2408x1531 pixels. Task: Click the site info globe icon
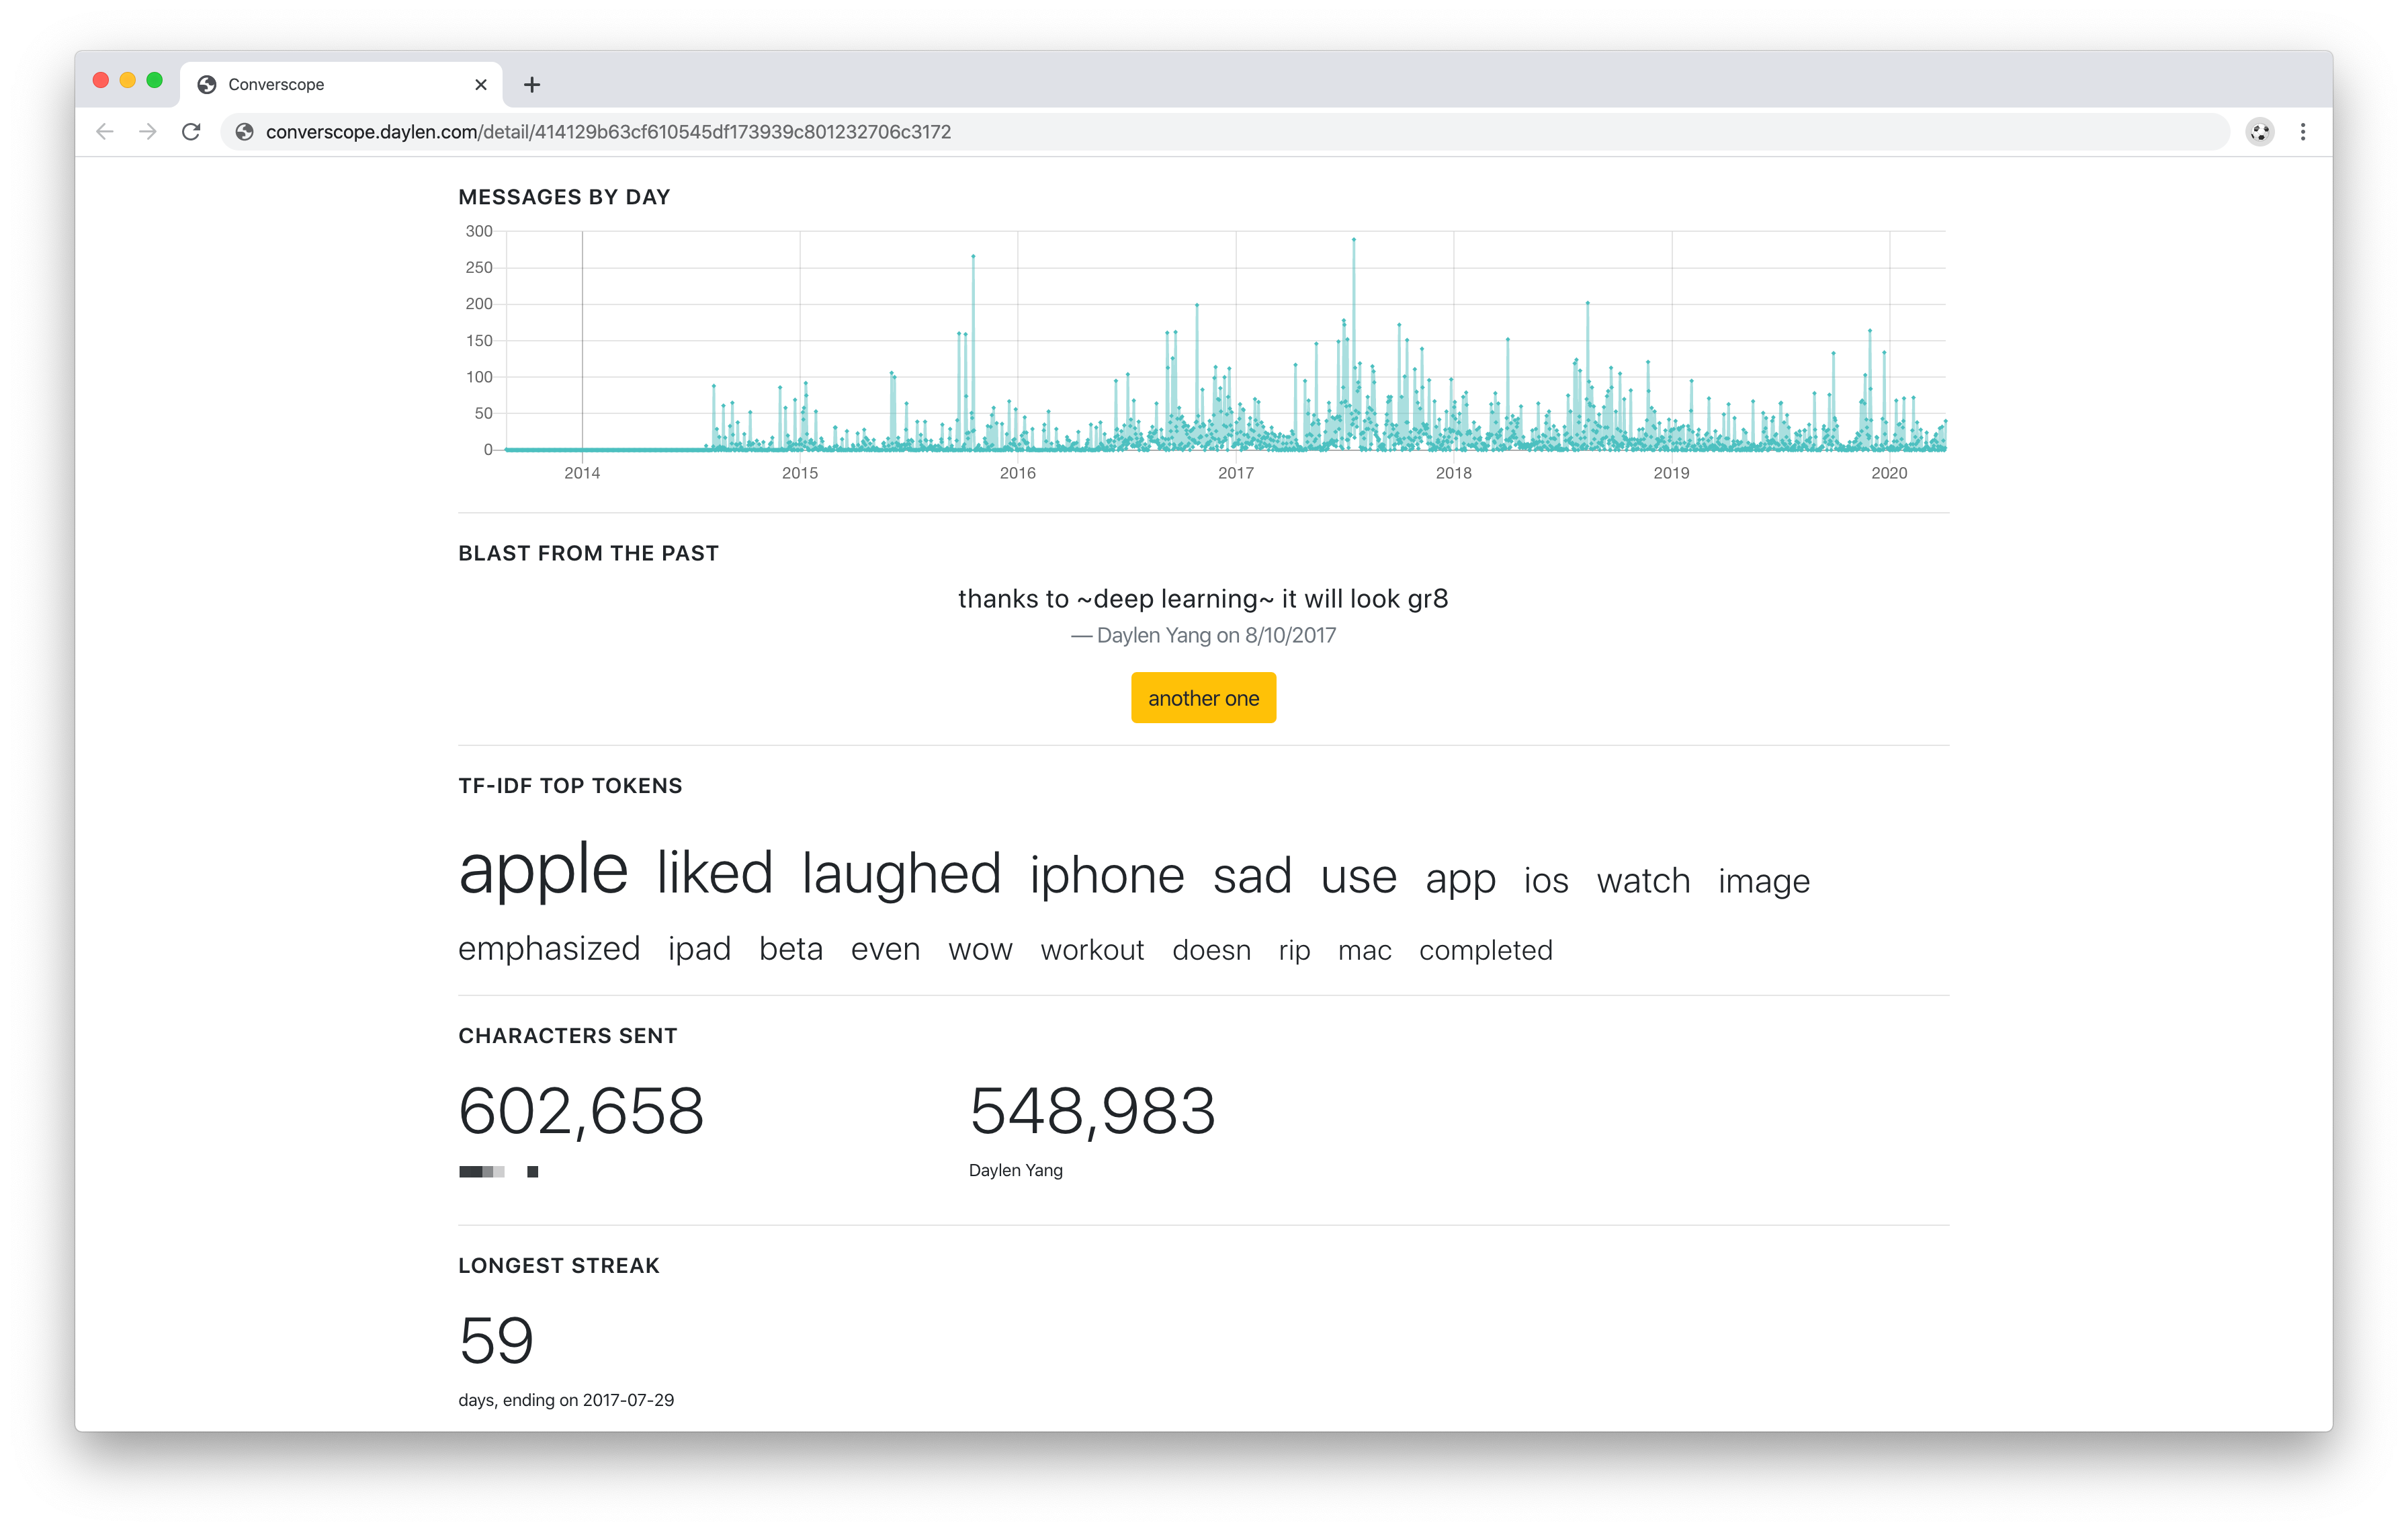(x=244, y=132)
